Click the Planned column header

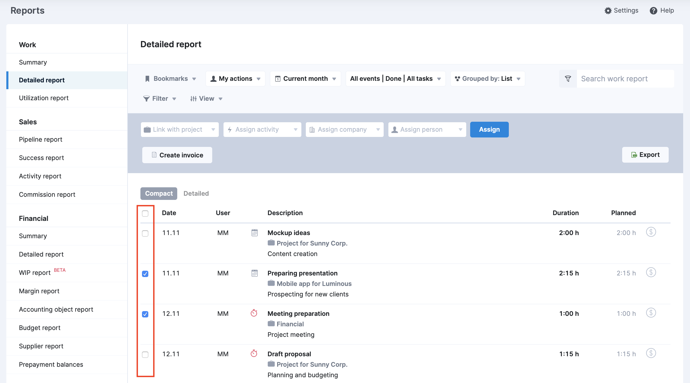[623, 213]
